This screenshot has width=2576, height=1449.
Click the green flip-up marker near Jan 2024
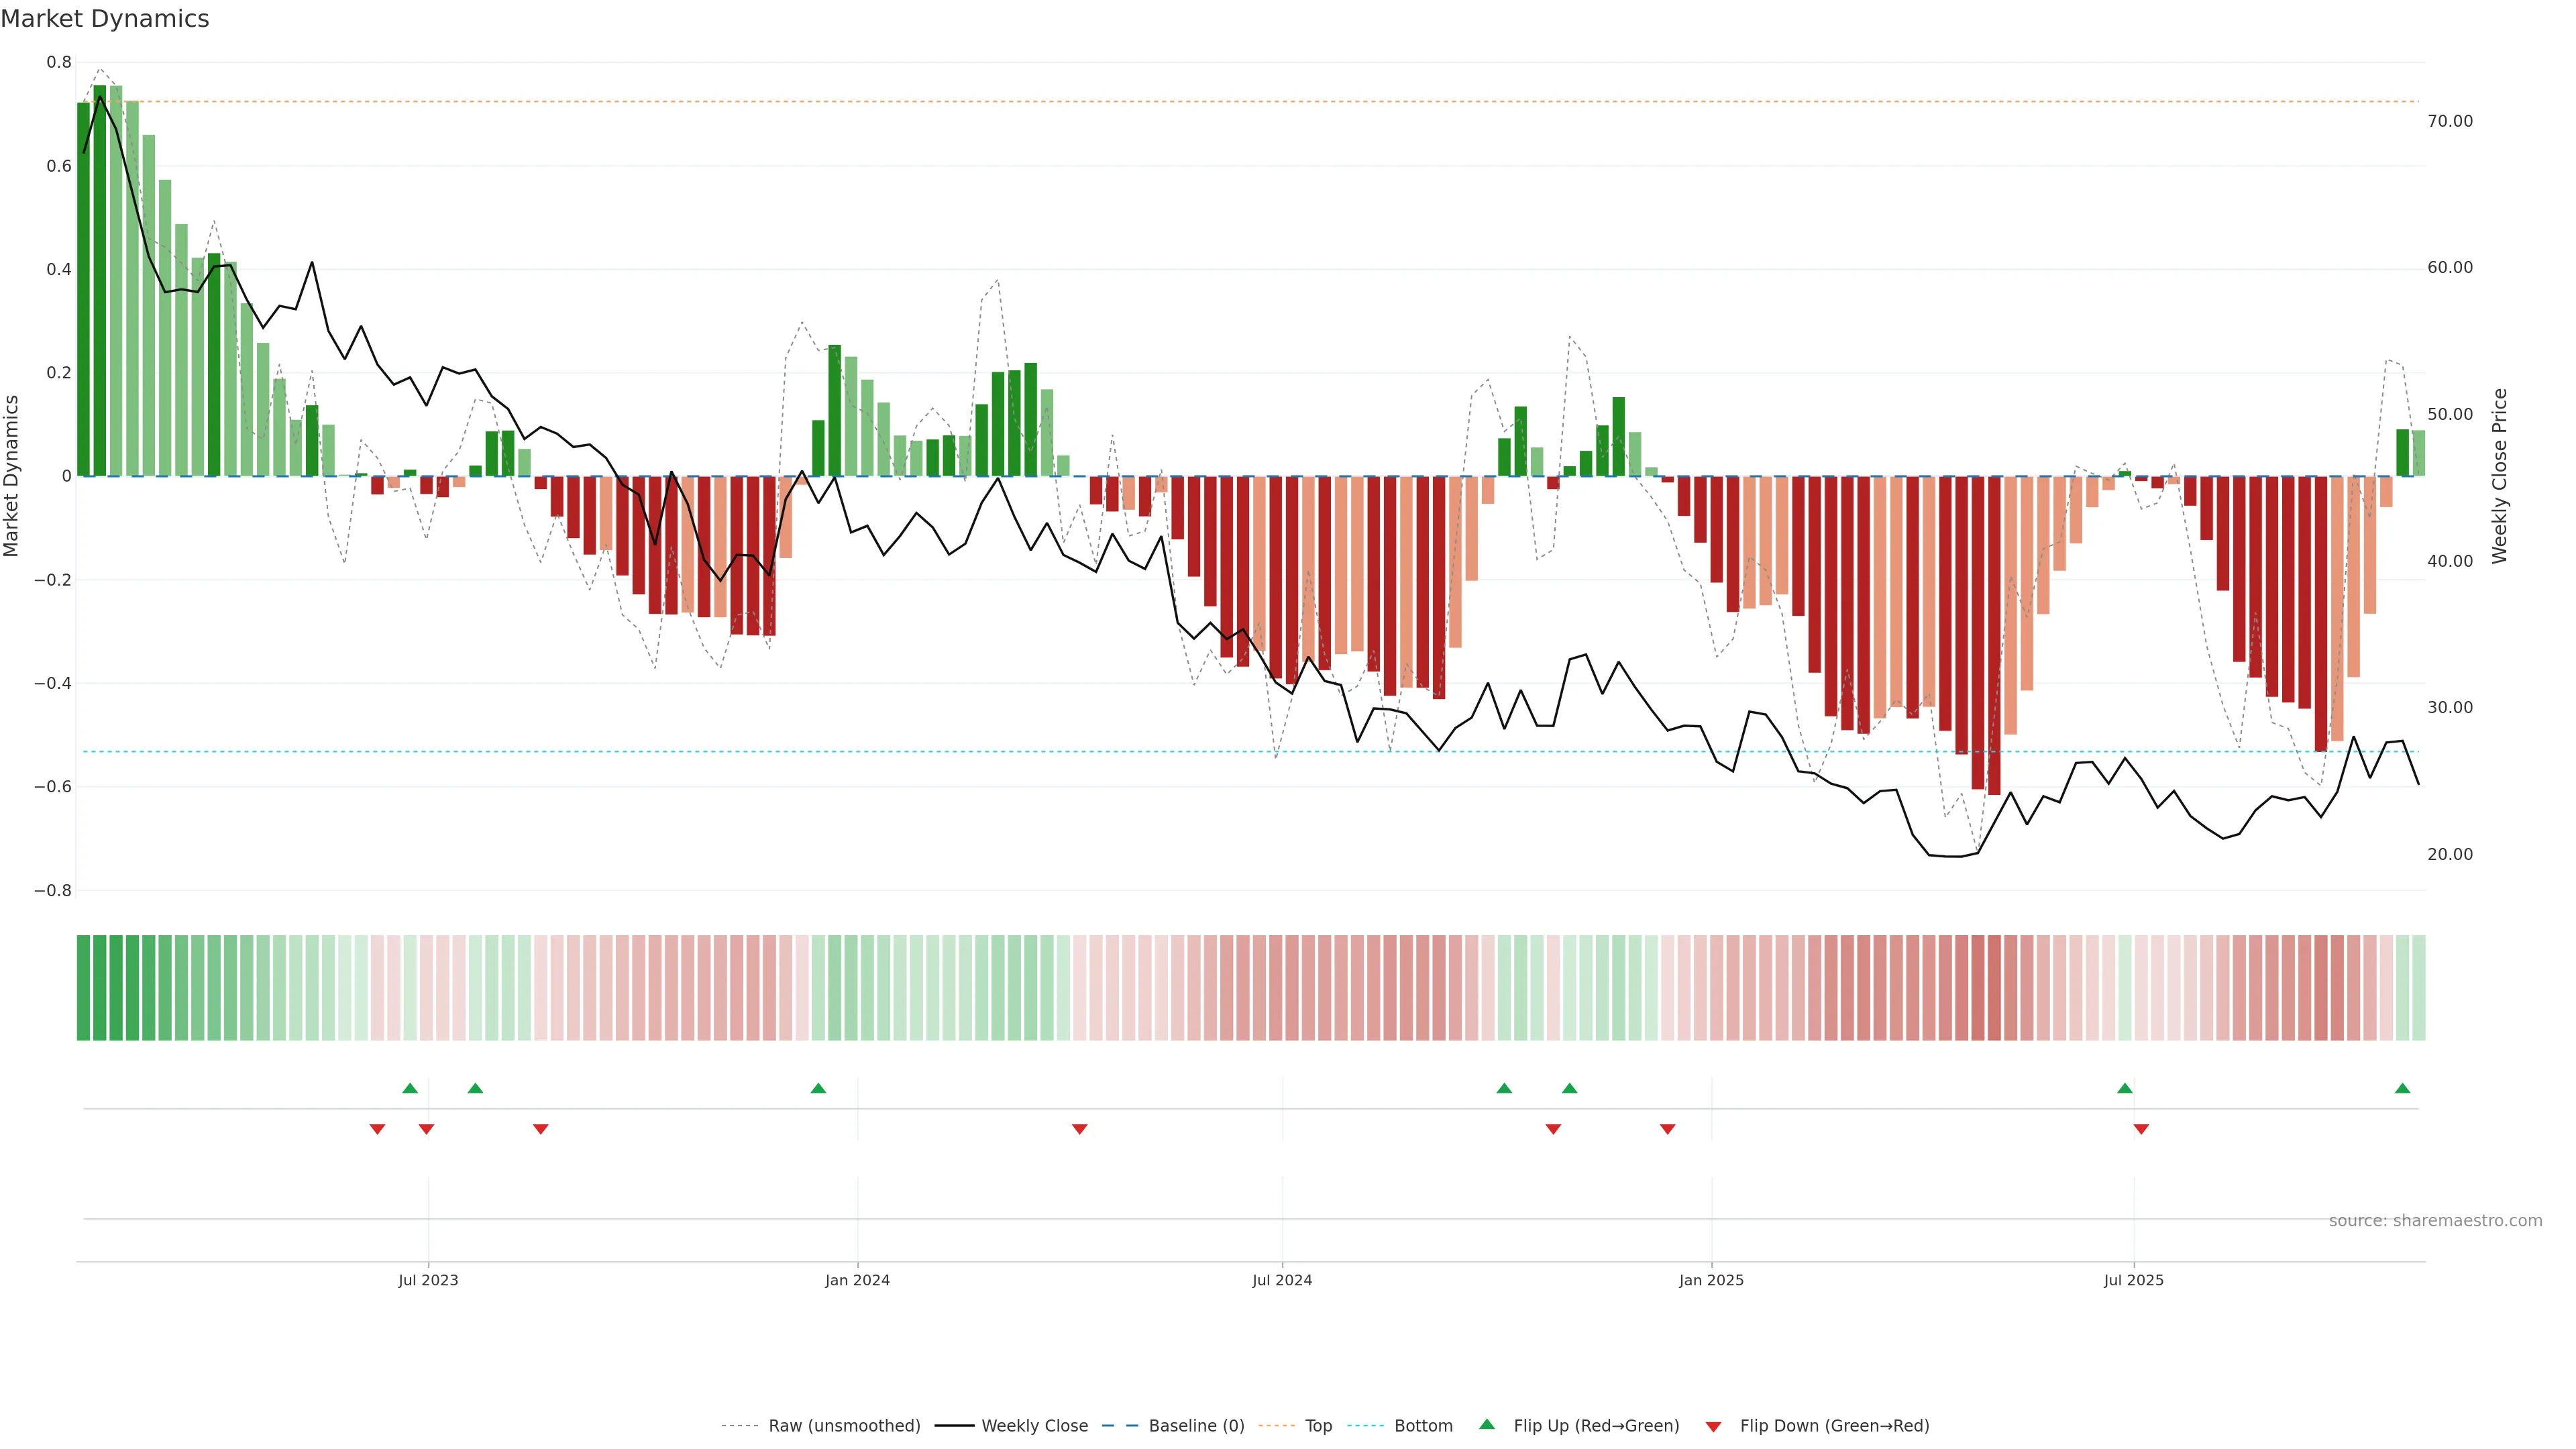pos(818,1088)
